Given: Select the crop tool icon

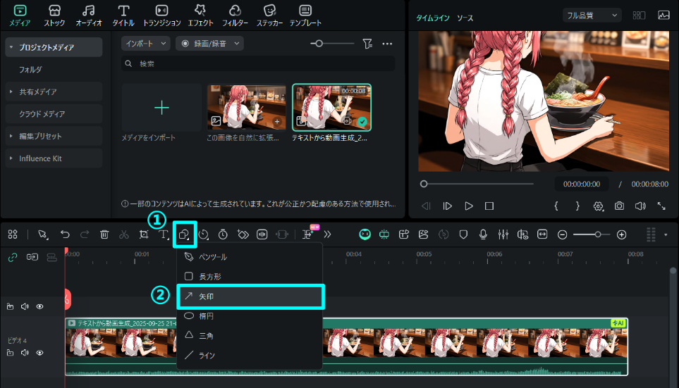Looking at the screenshot, I should [x=144, y=234].
